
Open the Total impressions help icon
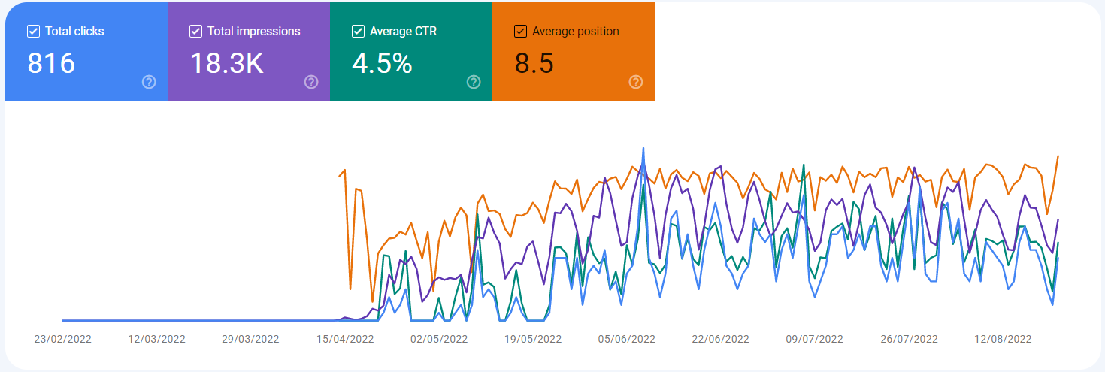click(x=311, y=82)
